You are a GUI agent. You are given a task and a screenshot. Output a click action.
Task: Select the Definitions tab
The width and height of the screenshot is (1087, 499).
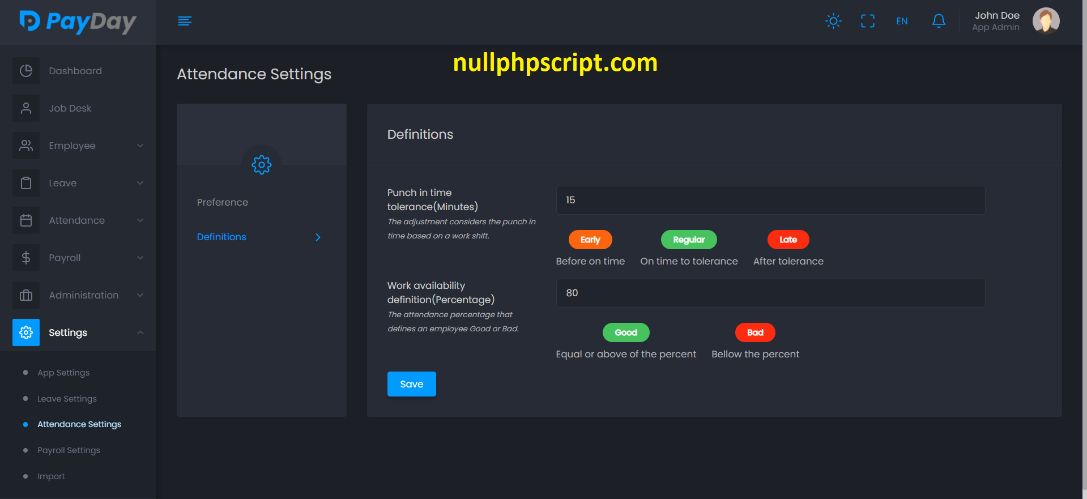tap(221, 237)
